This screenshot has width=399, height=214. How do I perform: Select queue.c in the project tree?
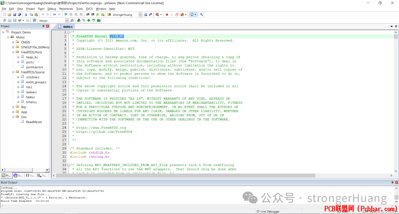pos(31,92)
